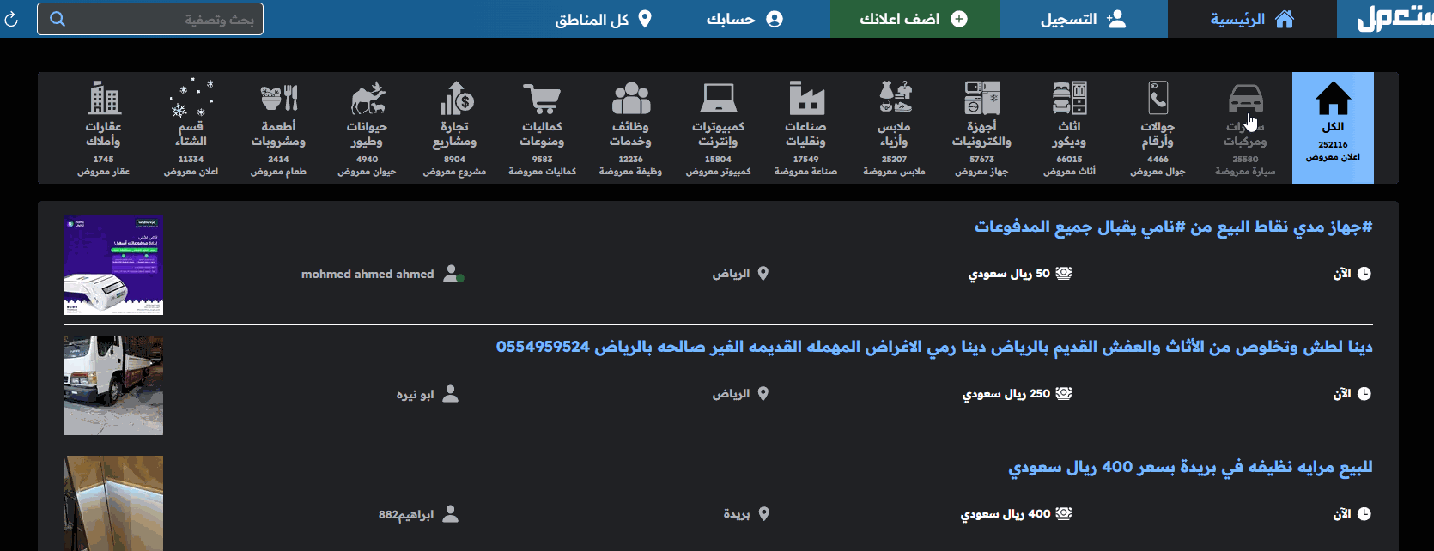1434x551 pixels.
Task: Open the purple POS device ad thumbnail
Action: tap(113, 265)
